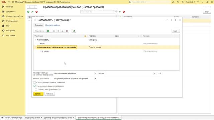Toggle checkbox in Срок column header
The width and height of the screenshot is (214, 120).
pyautogui.click(x=139, y=36)
